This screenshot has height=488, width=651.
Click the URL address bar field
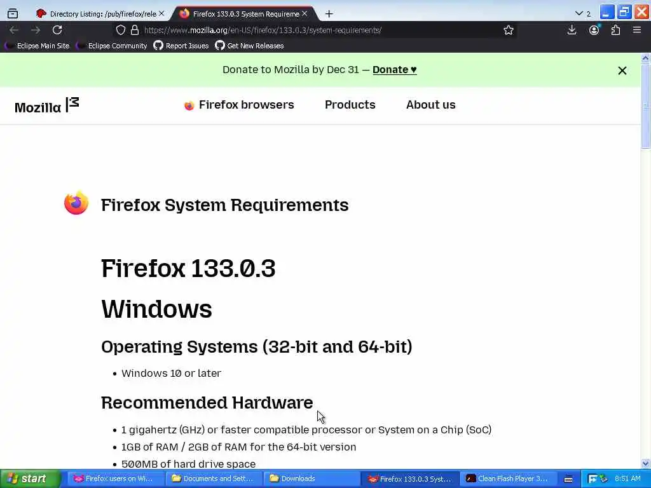[x=314, y=30]
